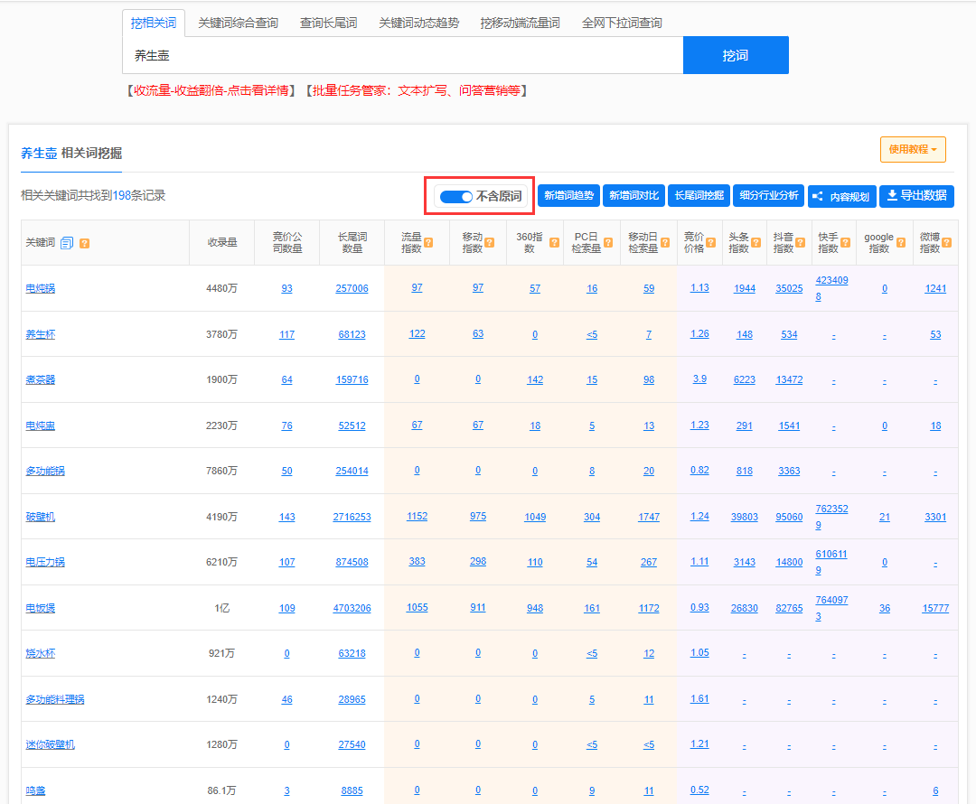Switch to 挖移动端流量词 tab
The image size is (976, 804).
coord(520,23)
